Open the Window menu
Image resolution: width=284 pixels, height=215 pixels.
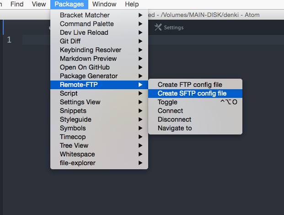click(104, 4)
